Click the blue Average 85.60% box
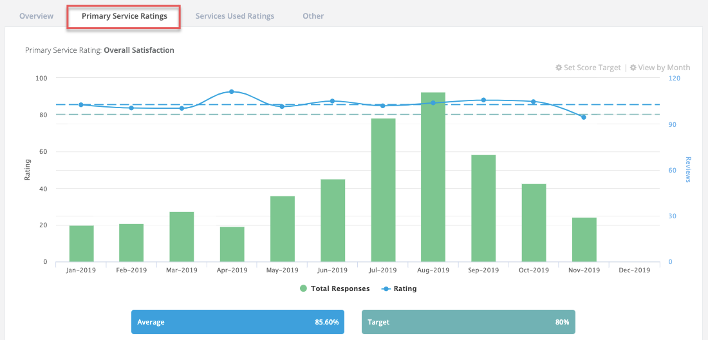708x340 pixels. 238,322
